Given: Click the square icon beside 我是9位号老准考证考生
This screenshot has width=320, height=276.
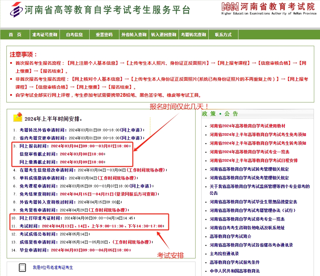Looking at the screenshot, I should click(22, 268).
